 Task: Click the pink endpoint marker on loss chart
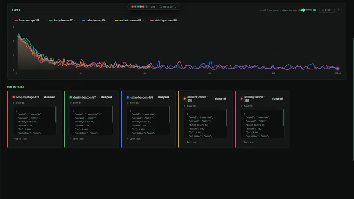pos(338,69)
